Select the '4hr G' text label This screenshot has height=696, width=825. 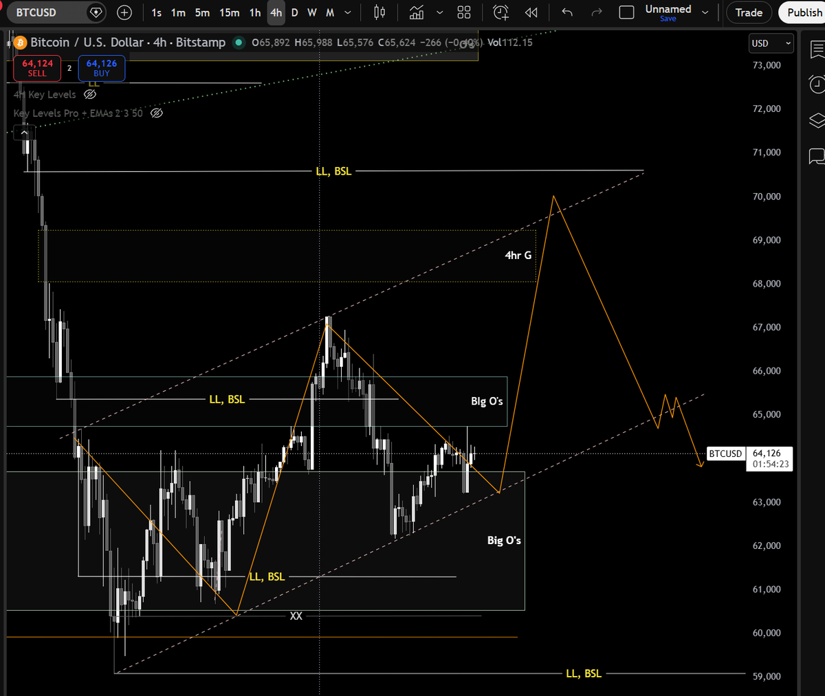point(518,255)
